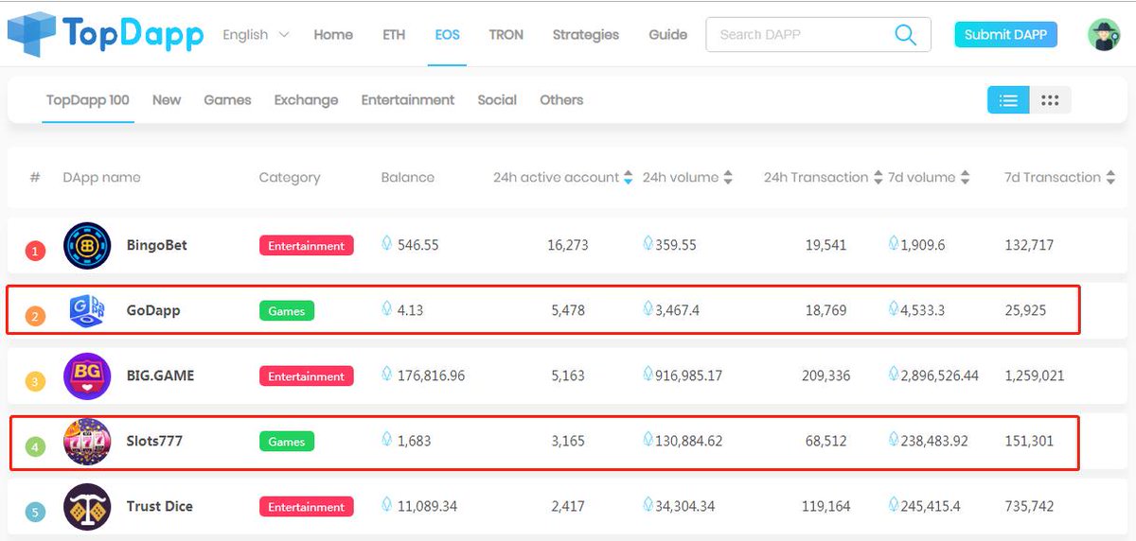Click the Games tag on Slots777 row

coord(286,442)
